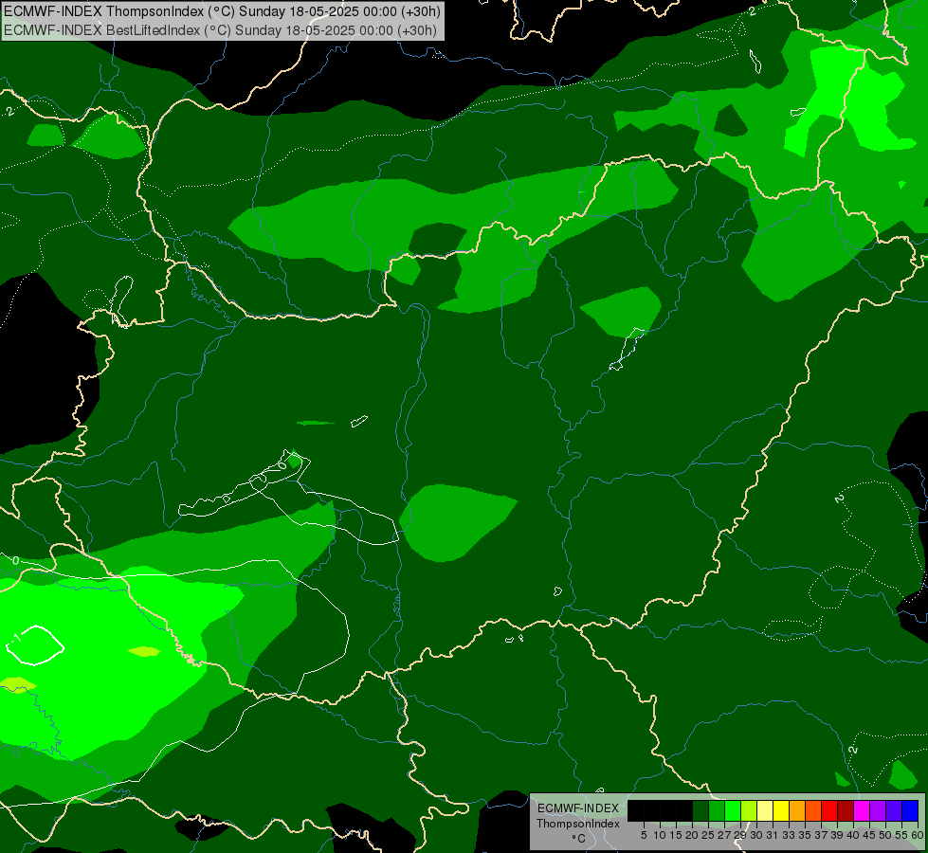928x853 pixels.
Task: Pick the purple 45–50 legend swatch
Action: (877, 810)
